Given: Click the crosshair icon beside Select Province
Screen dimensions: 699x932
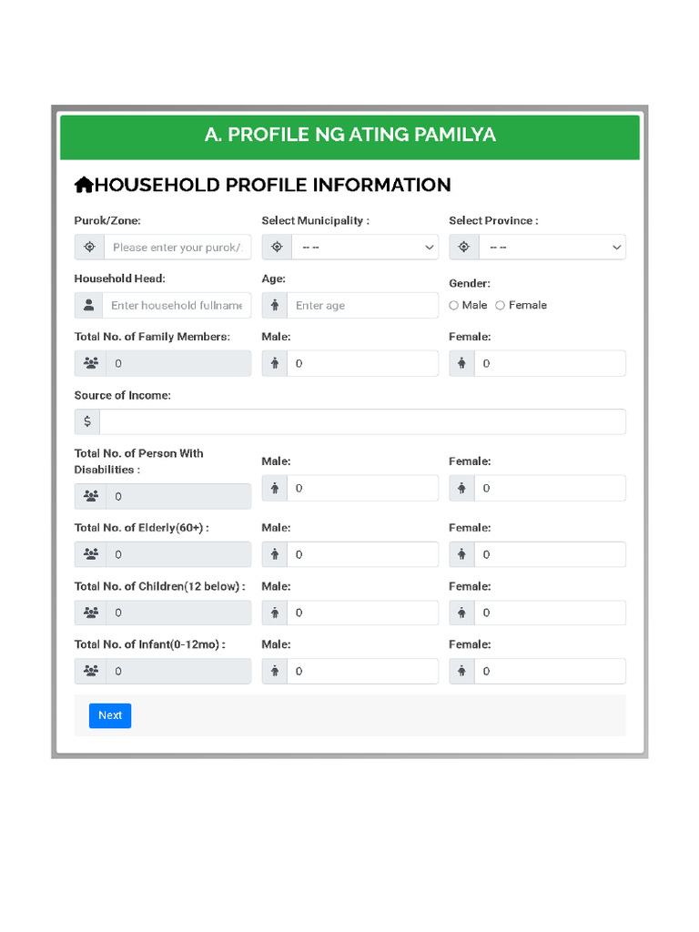Looking at the screenshot, I should (464, 247).
